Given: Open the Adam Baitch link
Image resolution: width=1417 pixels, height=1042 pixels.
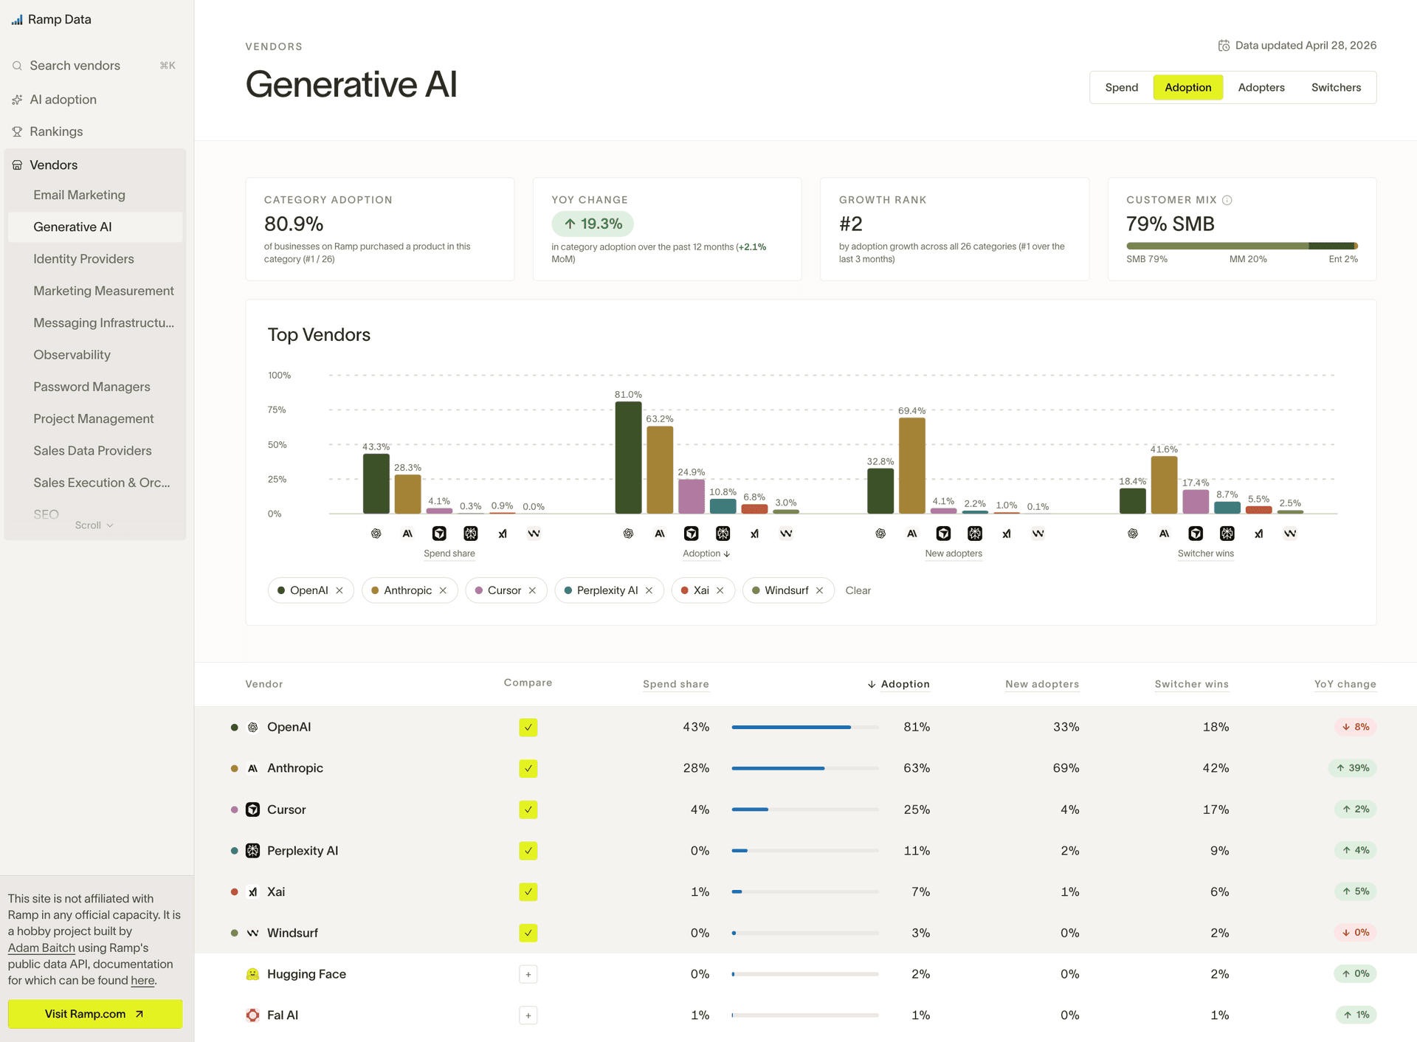Looking at the screenshot, I should [x=41, y=948].
